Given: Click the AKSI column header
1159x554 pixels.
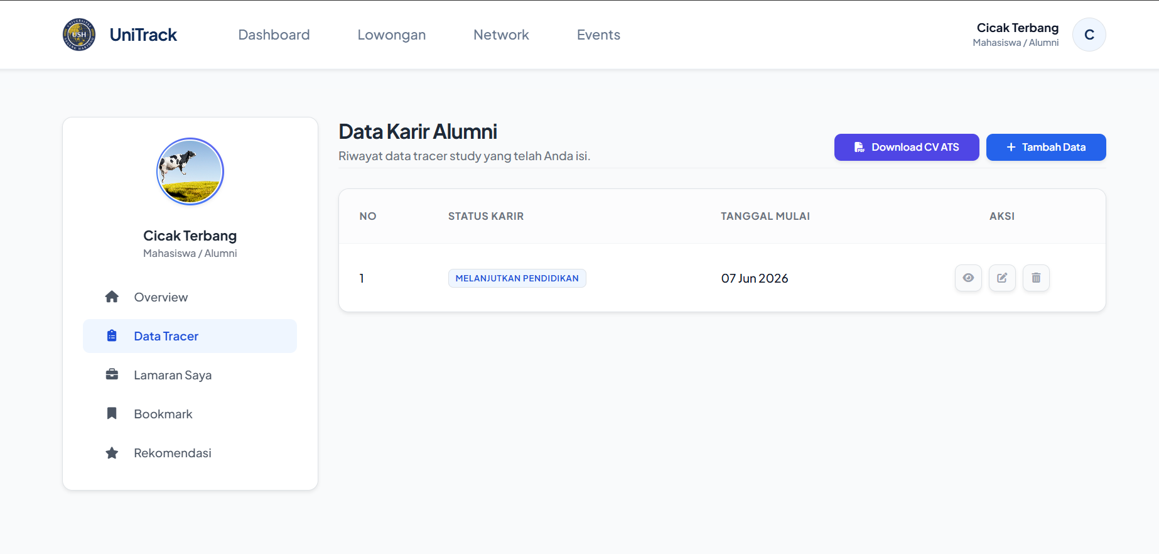Looking at the screenshot, I should click(1002, 216).
